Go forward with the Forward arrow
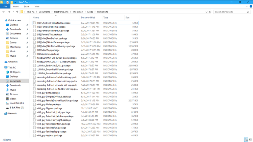The height and width of the screenshot is (142, 253). pyautogui.click(x=9, y=12)
